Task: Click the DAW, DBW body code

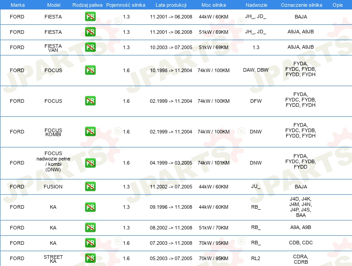Action: tap(256, 70)
